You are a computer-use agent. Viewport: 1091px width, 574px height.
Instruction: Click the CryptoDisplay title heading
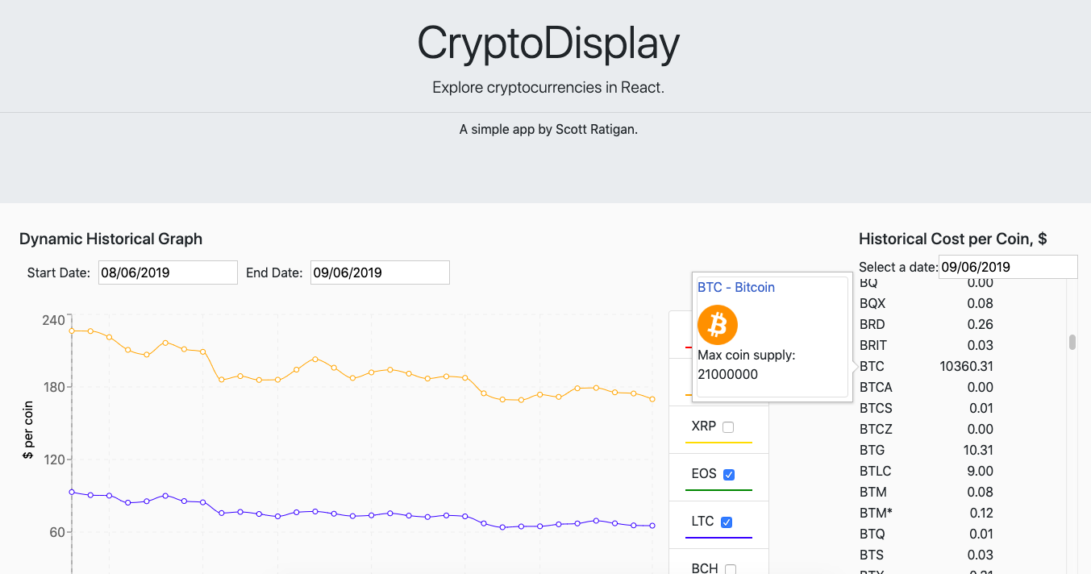(548, 44)
